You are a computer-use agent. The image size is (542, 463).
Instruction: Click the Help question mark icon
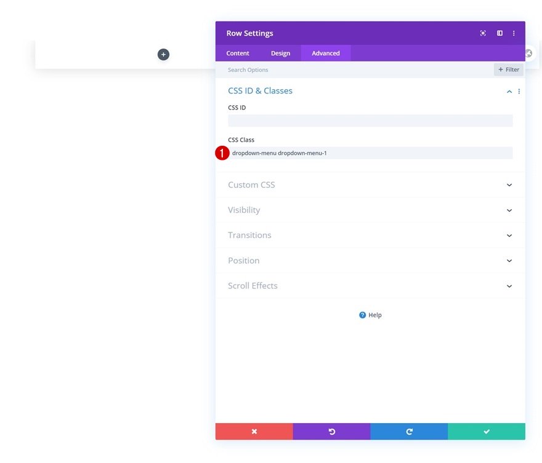tap(362, 315)
